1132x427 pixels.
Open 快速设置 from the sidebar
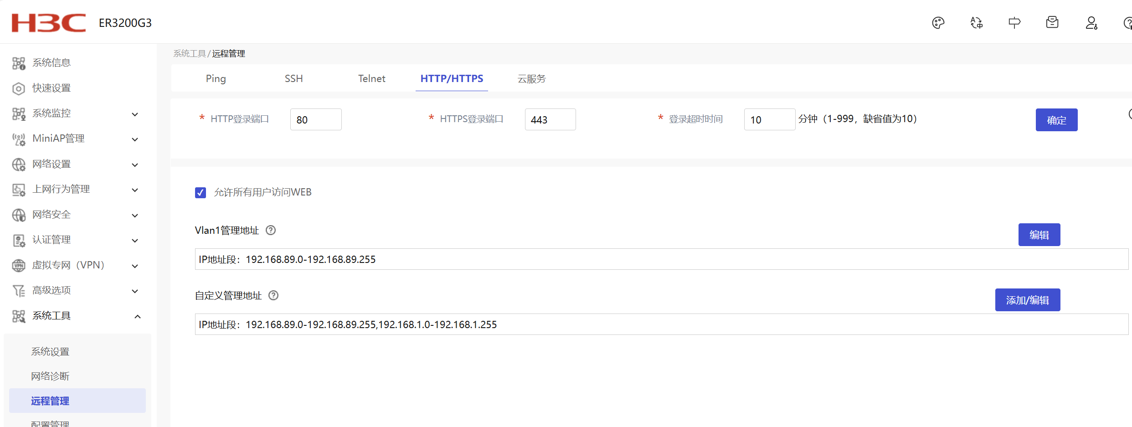pyautogui.click(x=51, y=88)
